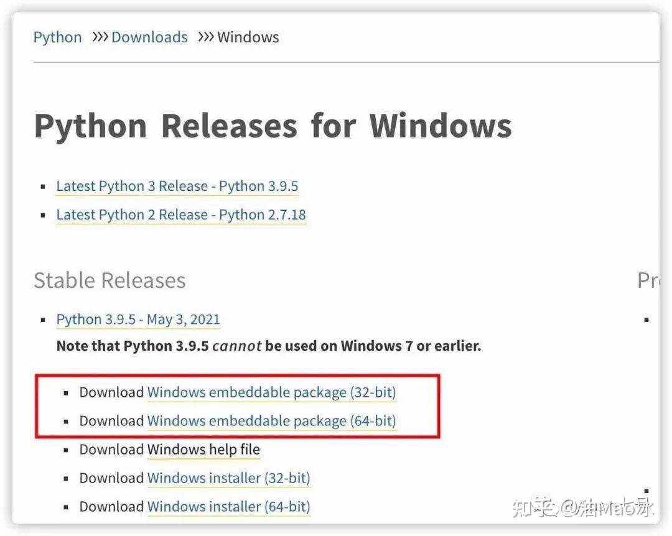Viewport: 672px width, 536px height.
Task: Open Python 3.9.5 - May 3, 2021 release
Action: click(138, 320)
